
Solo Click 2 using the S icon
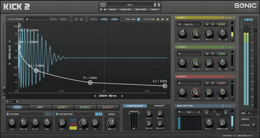point(234,47)
